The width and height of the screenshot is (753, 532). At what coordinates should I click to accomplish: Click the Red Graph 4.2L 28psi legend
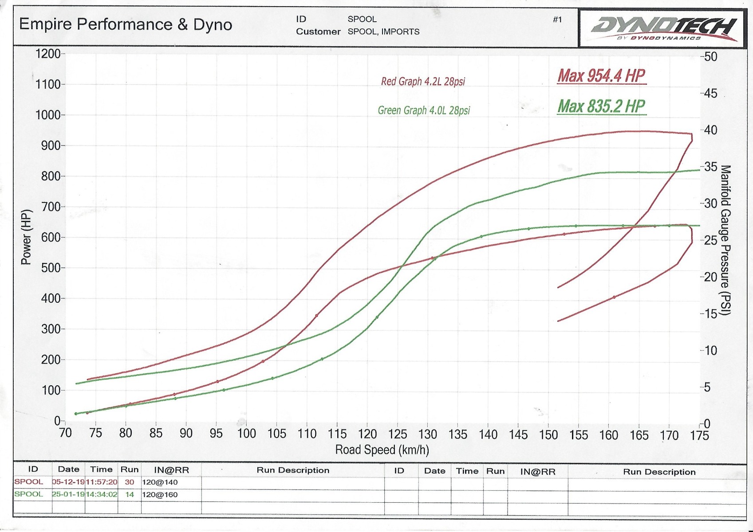pyautogui.click(x=422, y=82)
